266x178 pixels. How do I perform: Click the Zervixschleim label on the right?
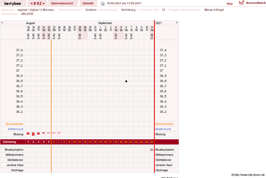pyautogui.click(x=164, y=124)
